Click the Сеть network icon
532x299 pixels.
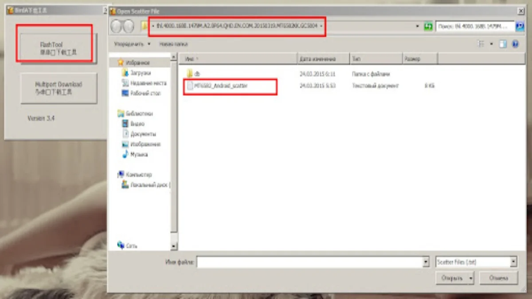(x=121, y=245)
